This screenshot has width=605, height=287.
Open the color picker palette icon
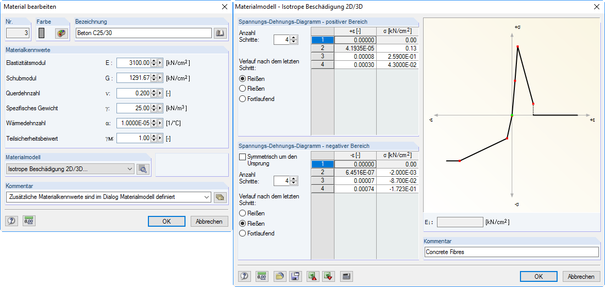(61, 33)
